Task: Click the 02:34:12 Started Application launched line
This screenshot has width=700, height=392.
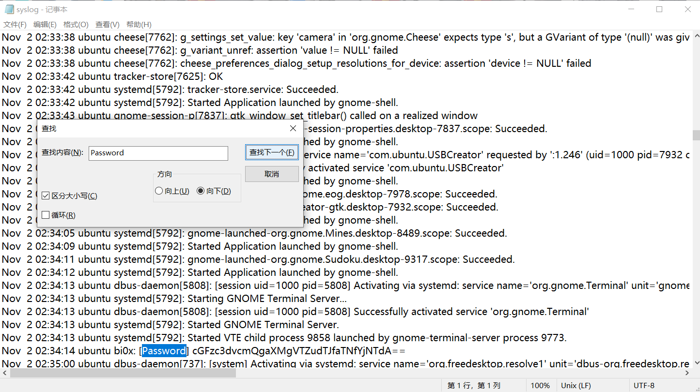Action: (x=200, y=272)
